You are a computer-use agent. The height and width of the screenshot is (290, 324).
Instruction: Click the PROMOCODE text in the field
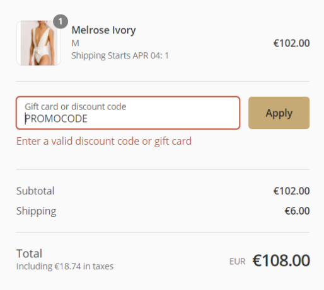(56, 119)
